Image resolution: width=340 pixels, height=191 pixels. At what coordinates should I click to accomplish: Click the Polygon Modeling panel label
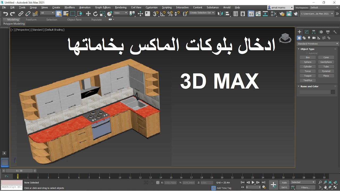click(14, 24)
